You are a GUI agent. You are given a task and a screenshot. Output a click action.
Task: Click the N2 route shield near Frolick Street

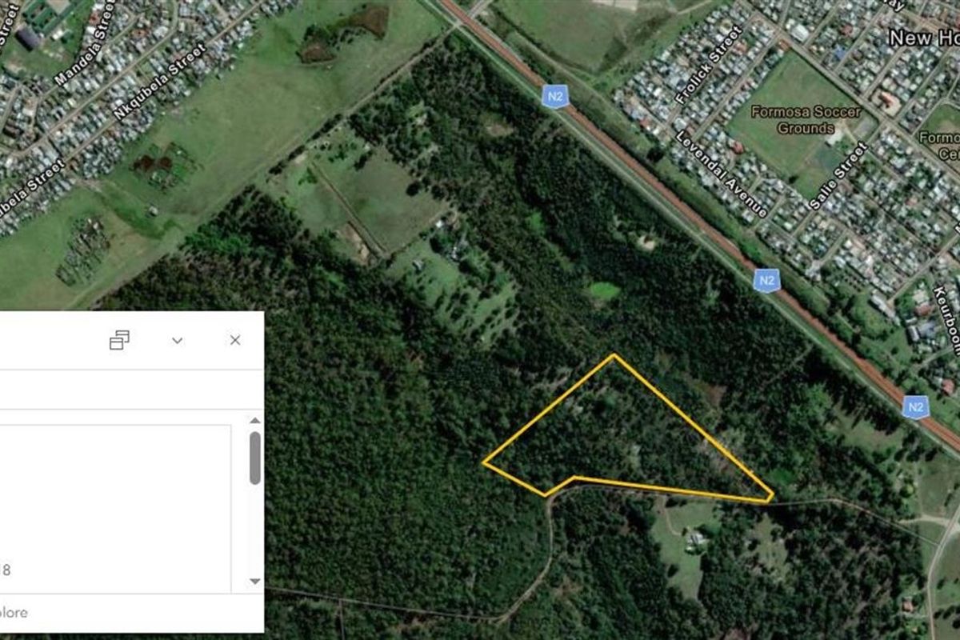(554, 97)
